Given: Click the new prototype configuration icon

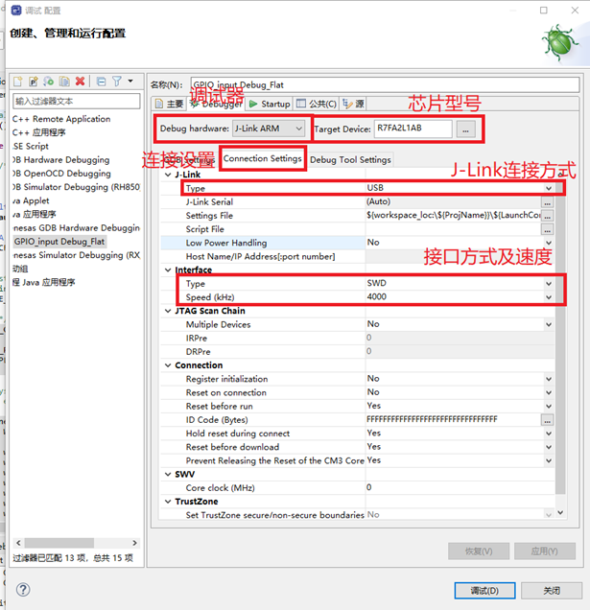Looking at the screenshot, I should tap(33, 82).
